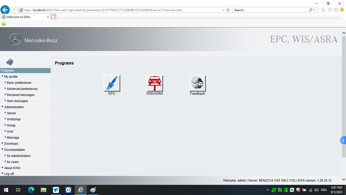Viewport: 346px width, 195px height.
Task: Click the page vertical scrollbar
Action: [x=344, y=96]
